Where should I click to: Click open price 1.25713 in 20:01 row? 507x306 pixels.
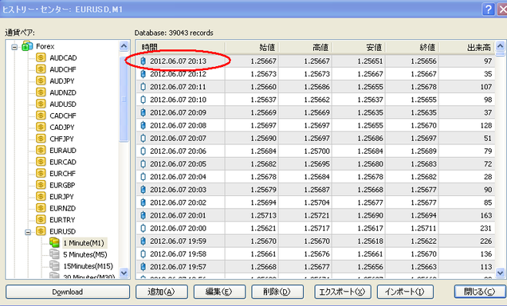click(263, 215)
